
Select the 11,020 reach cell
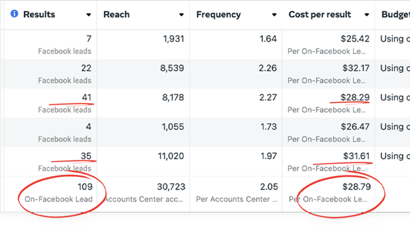pos(171,156)
